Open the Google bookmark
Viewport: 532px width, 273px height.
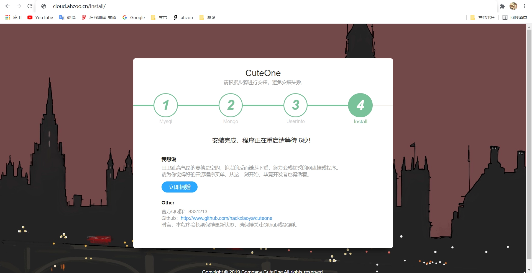[134, 17]
